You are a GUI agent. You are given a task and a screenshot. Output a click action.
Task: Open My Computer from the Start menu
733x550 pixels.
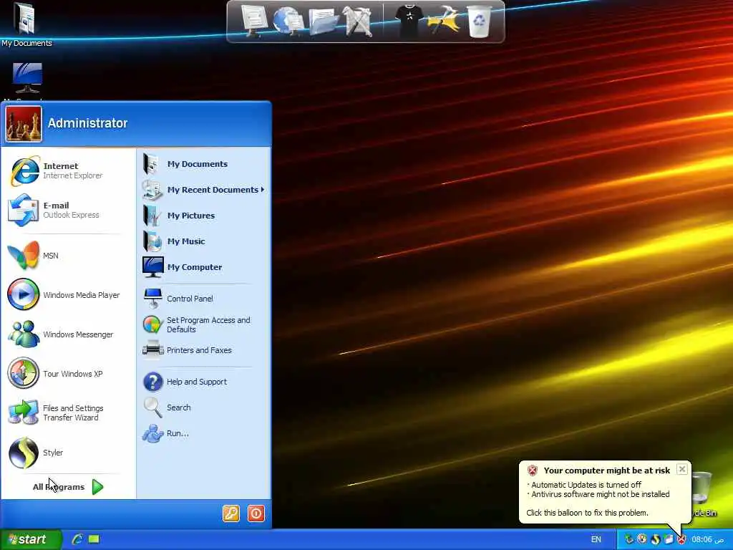[x=204, y=266]
